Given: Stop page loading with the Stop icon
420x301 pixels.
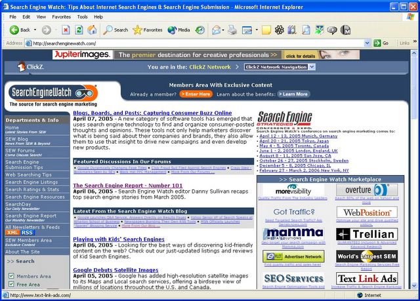Looking at the screenshot, I should [x=66, y=30].
